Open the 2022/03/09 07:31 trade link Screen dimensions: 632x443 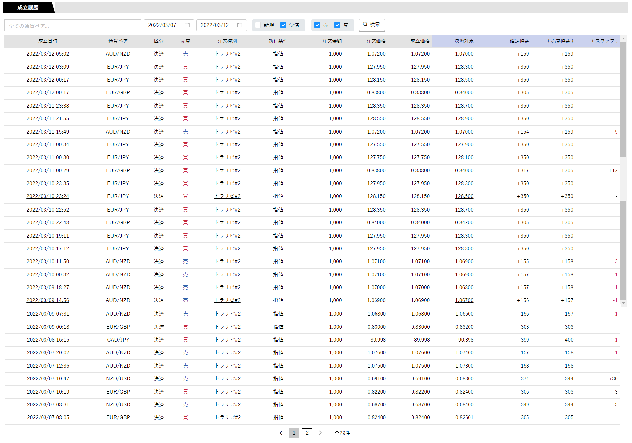tap(48, 314)
